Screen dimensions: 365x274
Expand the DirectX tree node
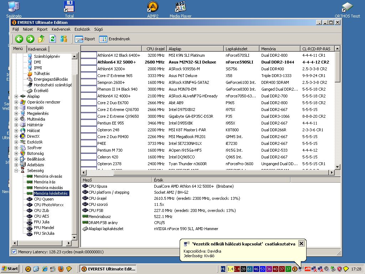(x=16, y=136)
